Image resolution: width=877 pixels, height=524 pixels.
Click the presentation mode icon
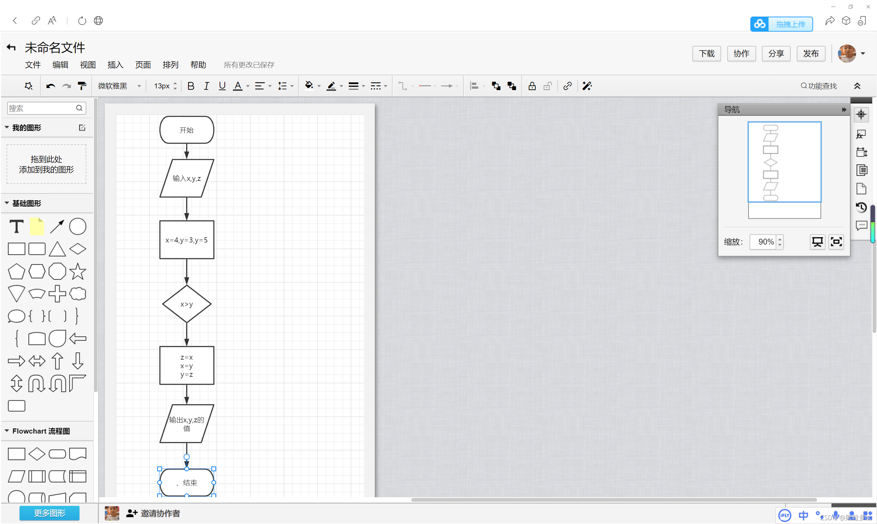(x=817, y=242)
